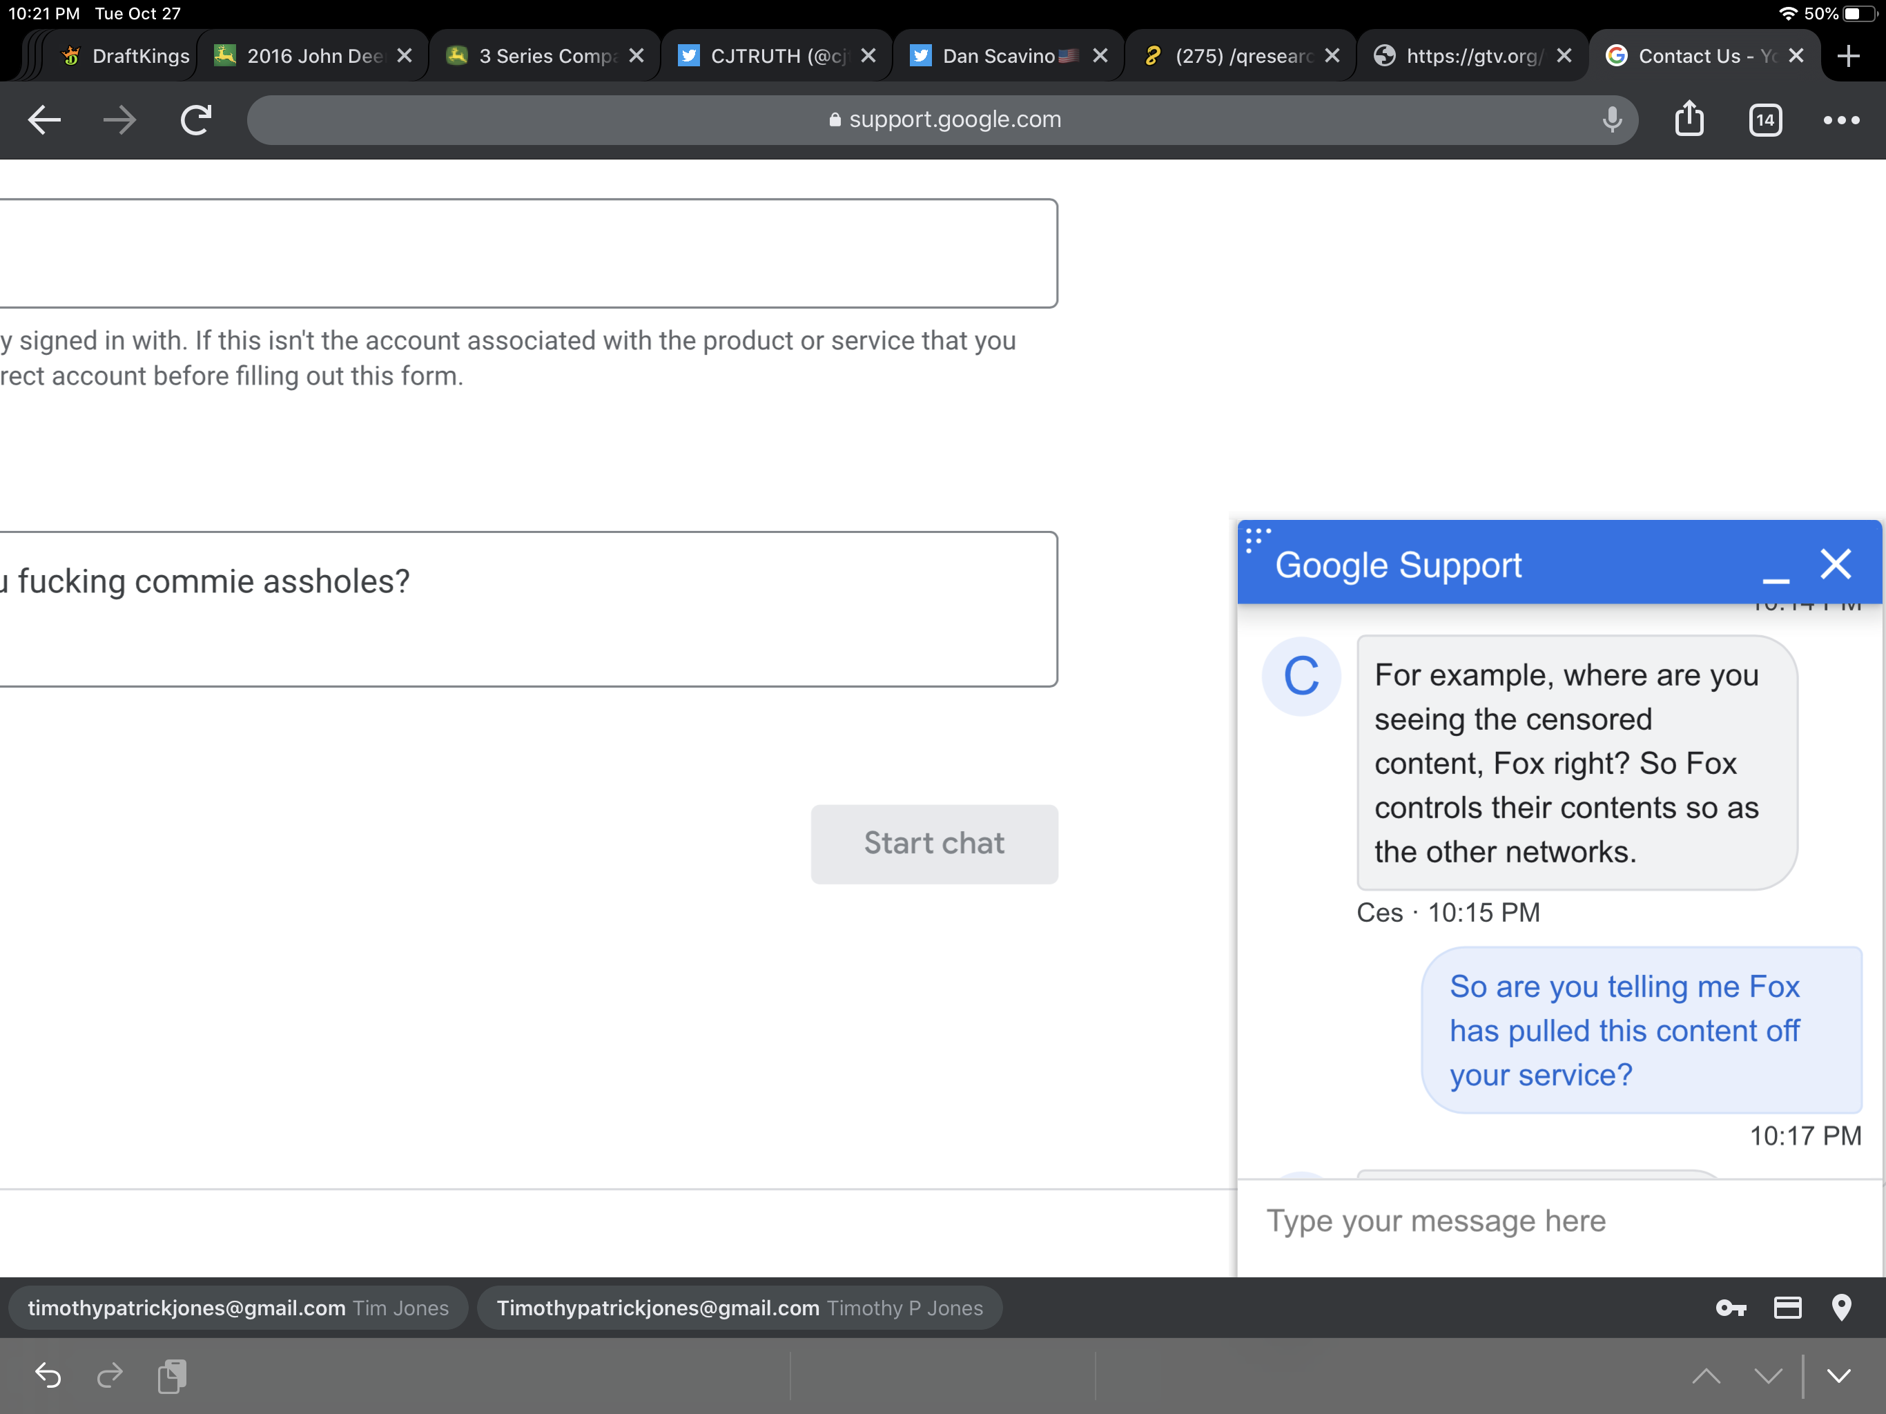The width and height of the screenshot is (1886, 1414).
Task: Go to previous field with up chevron
Action: (1706, 1375)
